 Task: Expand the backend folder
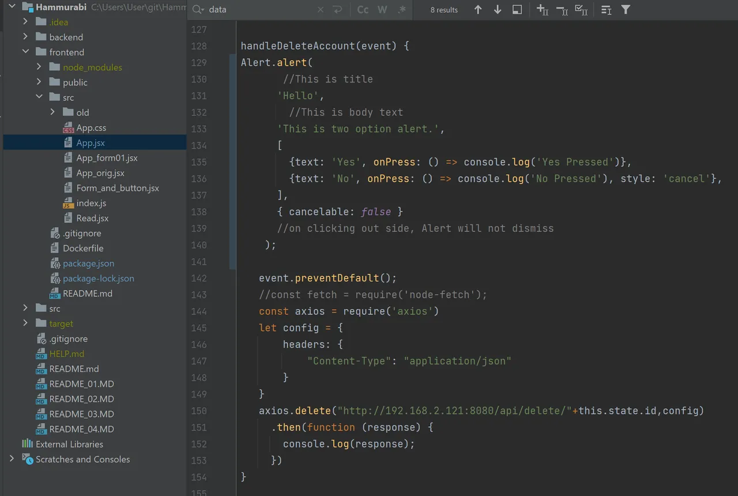pos(25,37)
